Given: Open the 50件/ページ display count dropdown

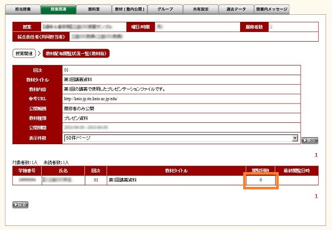Looking at the screenshot, I should [181, 138].
